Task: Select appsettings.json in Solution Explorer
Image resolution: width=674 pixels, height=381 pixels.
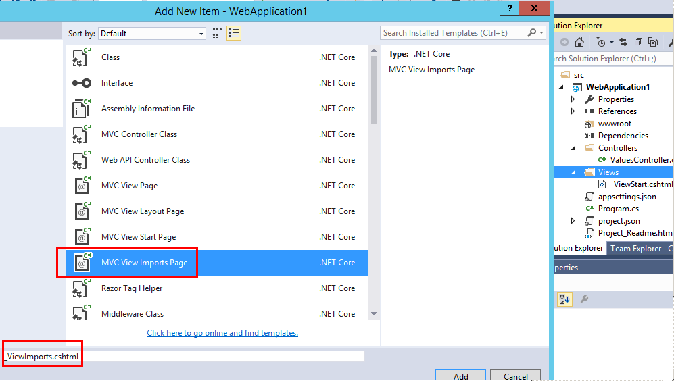Action: point(627,197)
